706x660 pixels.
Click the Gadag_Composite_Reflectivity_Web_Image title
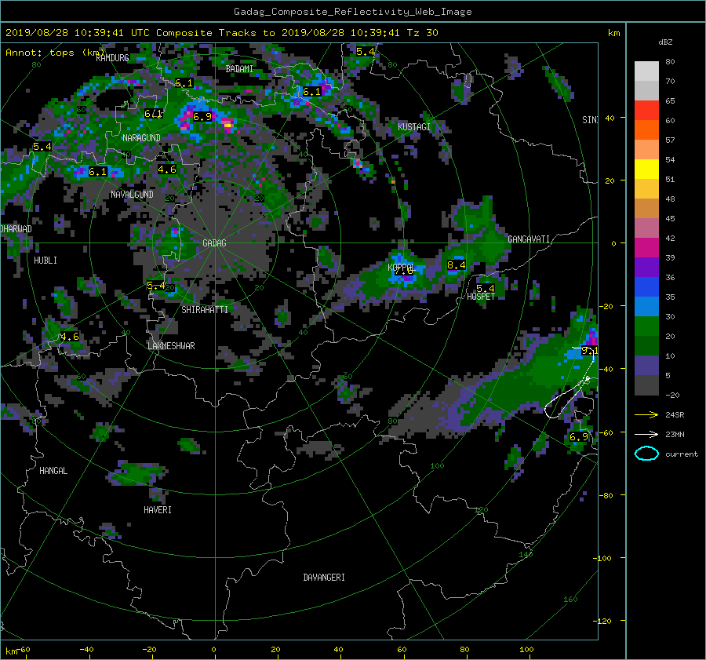[x=352, y=12]
